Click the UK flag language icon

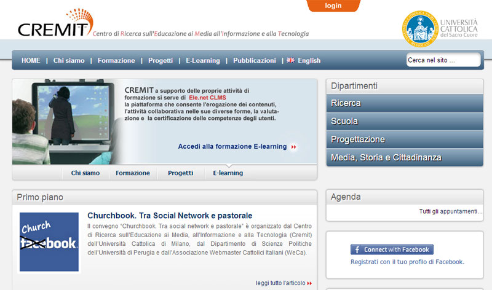(290, 60)
